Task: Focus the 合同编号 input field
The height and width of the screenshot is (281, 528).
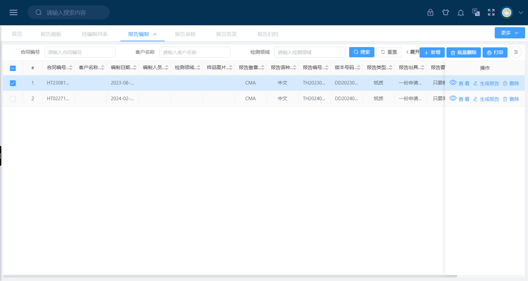Action: pos(80,52)
